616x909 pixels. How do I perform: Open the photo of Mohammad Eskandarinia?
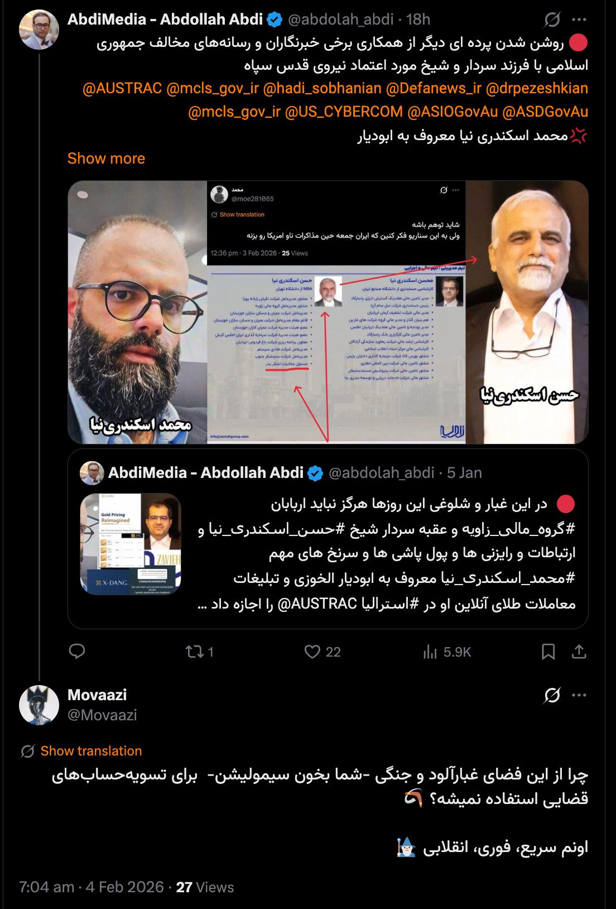coord(137,313)
